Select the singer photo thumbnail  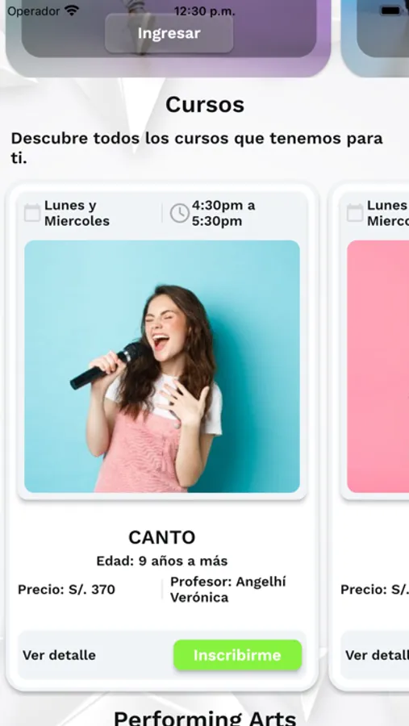[x=162, y=366]
